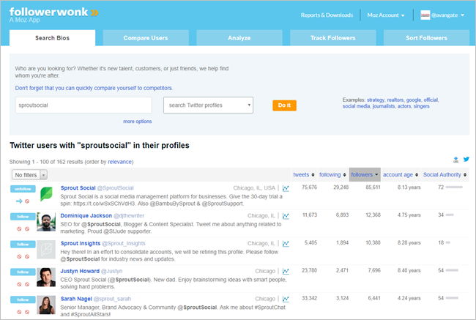Viewport: 476px width, 320px height.
Task: Click the Sprout Social green leaf avatar
Action: point(46,194)
